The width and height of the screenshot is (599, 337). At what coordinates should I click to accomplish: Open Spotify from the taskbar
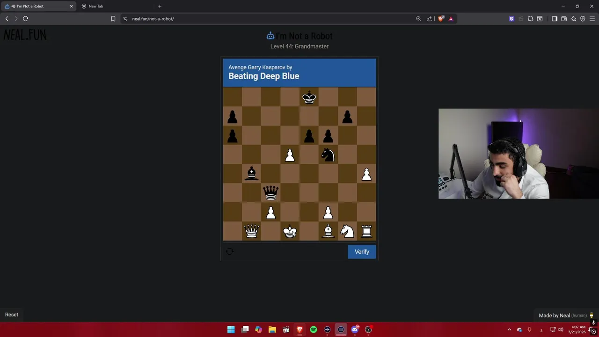pos(314,330)
